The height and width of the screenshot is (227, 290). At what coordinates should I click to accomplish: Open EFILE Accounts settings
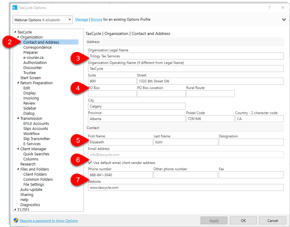pos(36,123)
